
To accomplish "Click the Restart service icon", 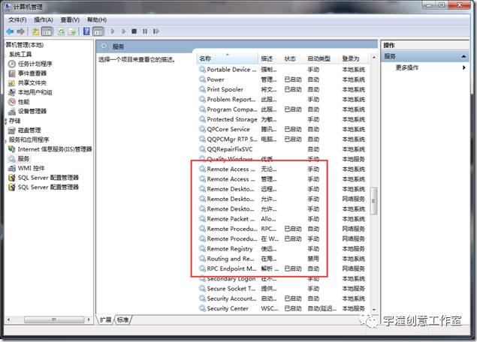I will point(156,31).
